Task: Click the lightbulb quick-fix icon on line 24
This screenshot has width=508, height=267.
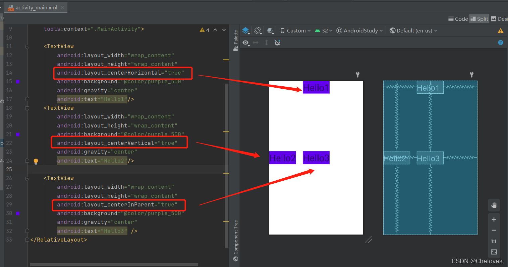Action: (x=36, y=161)
